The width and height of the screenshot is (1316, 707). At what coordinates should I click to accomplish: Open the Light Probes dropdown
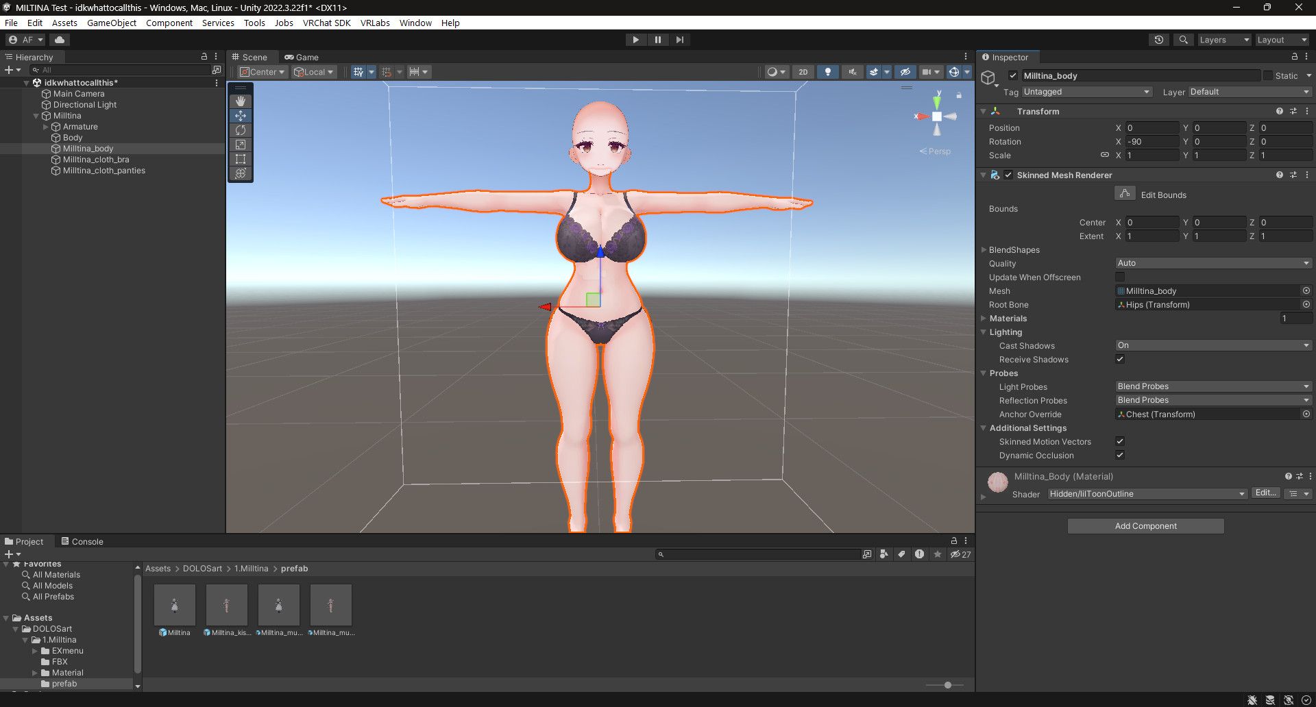click(x=1213, y=386)
